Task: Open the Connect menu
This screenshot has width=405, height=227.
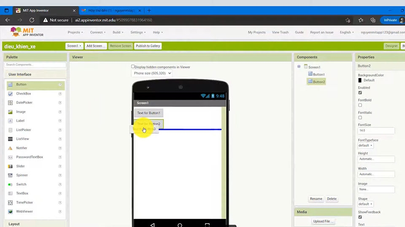Action: (x=97, y=32)
